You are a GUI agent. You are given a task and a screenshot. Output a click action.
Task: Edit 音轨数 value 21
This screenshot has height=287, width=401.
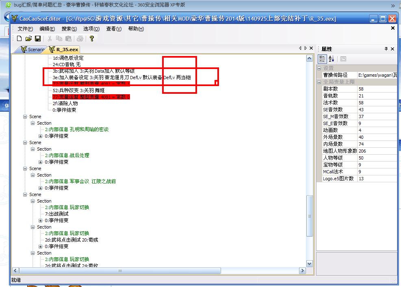tap(377, 95)
